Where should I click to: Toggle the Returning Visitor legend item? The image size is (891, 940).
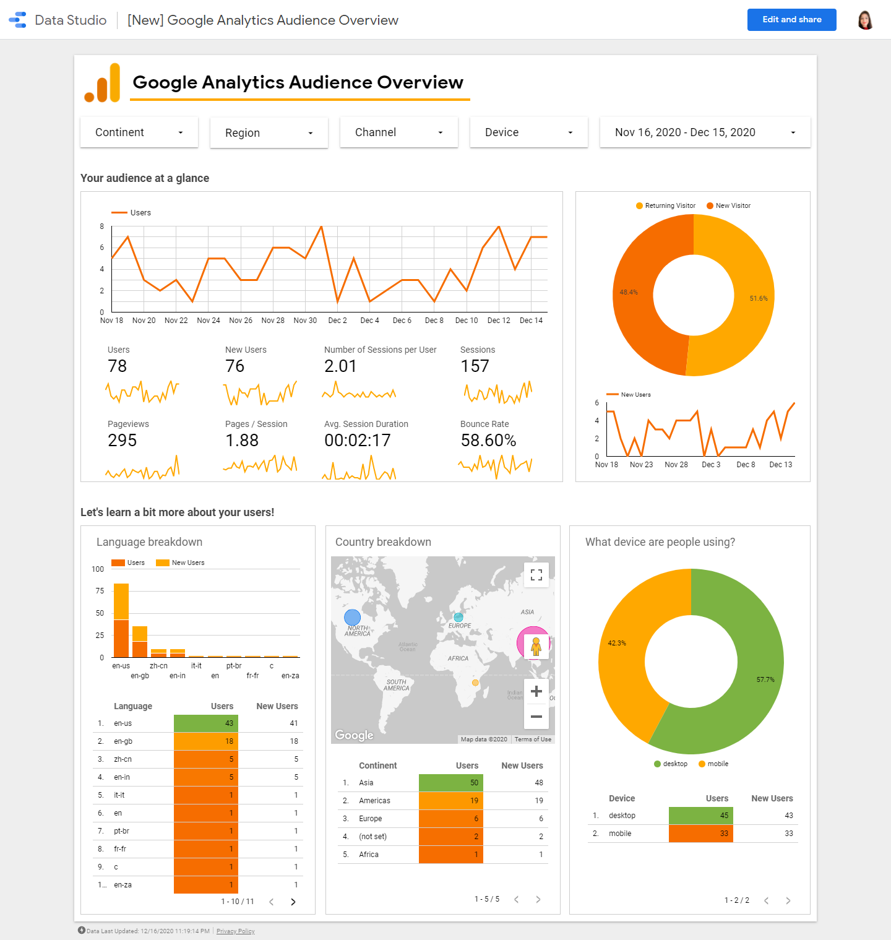click(x=666, y=205)
